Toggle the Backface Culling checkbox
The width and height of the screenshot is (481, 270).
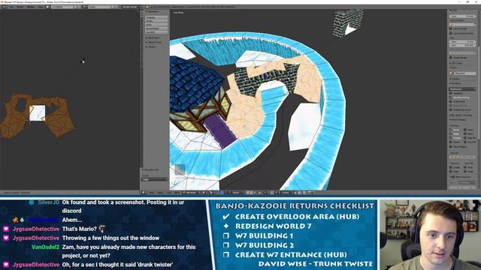[451, 97]
